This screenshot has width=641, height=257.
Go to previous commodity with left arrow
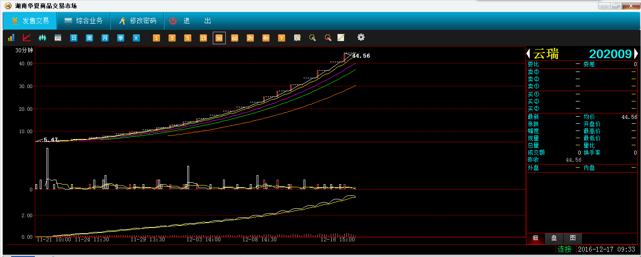click(x=528, y=54)
